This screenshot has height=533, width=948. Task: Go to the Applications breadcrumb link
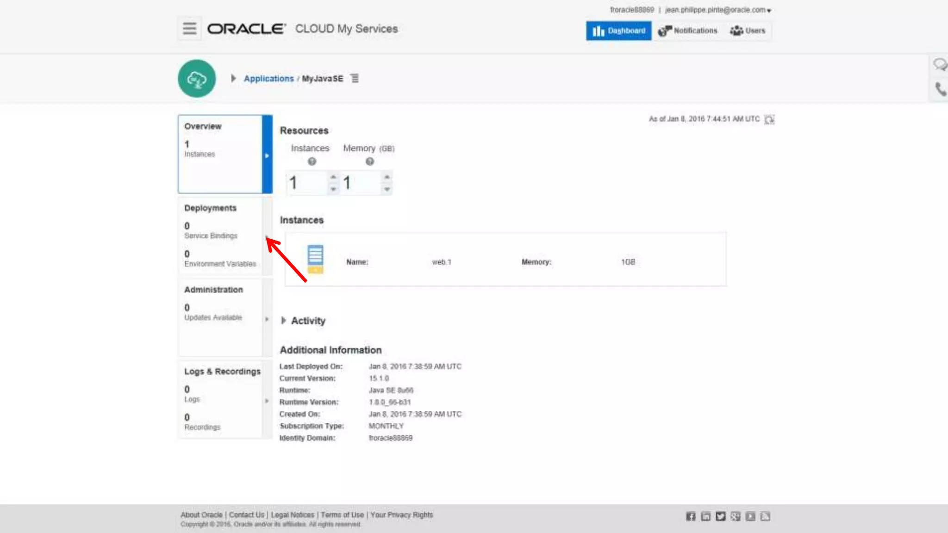[x=268, y=79]
